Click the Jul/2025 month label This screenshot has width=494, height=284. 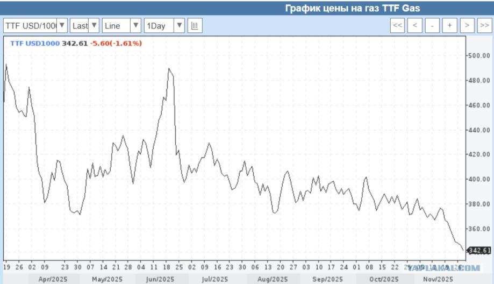click(214, 279)
